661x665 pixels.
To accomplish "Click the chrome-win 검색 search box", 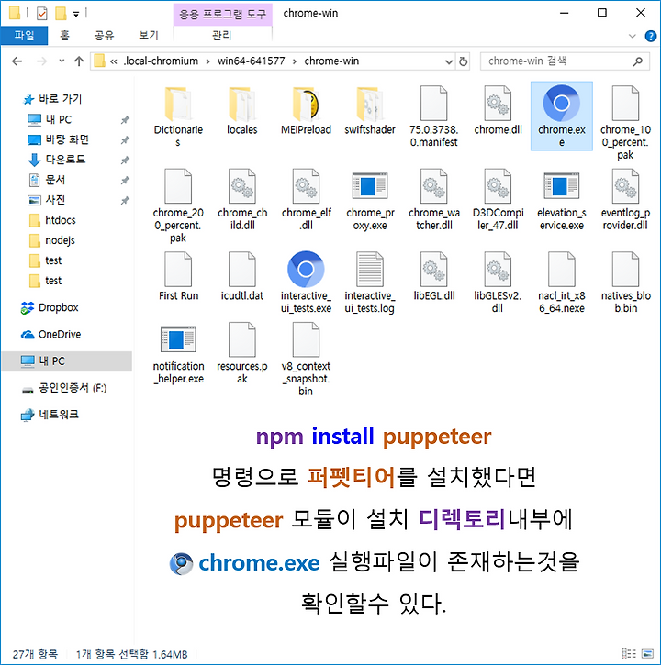I will [x=565, y=61].
